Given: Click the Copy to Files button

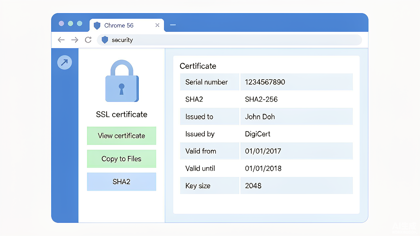Looking at the screenshot, I should [121, 159].
